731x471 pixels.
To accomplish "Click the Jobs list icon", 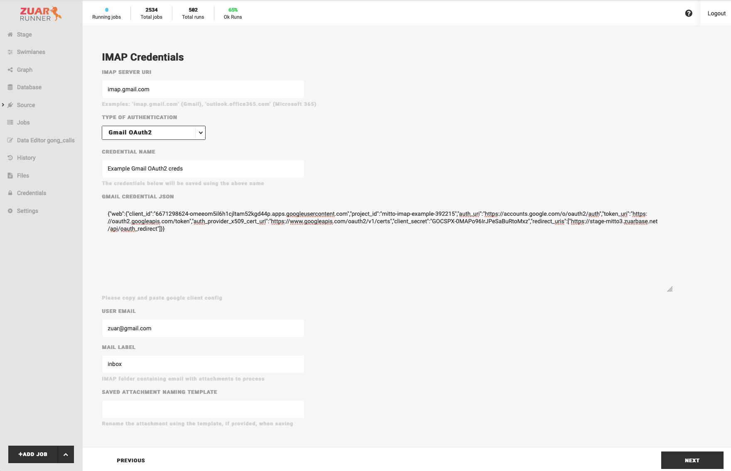I will click(x=10, y=122).
